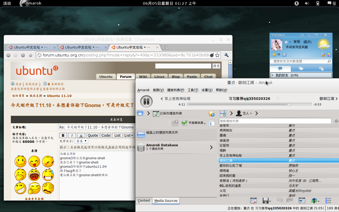Viewport: 339px width, 212px height.
Task: Expand the 我的好友 group in TM2009
Action: click(x=273, y=76)
